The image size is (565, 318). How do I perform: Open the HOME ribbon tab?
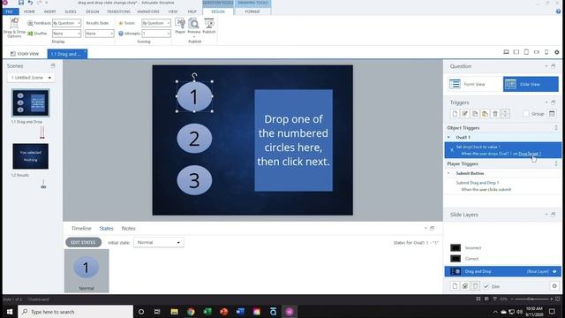pos(29,11)
